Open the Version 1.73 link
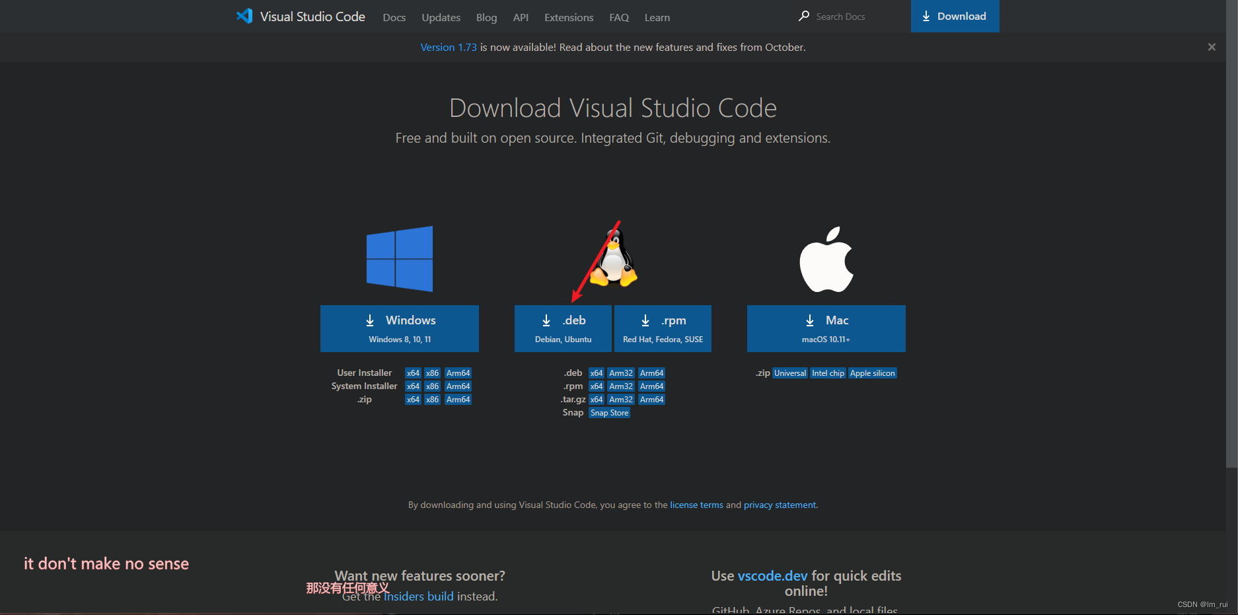1238x615 pixels. [x=449, y=47]
